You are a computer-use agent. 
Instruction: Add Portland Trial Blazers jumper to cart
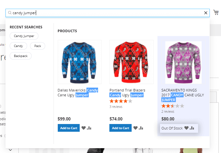pyautogui.click(x=120, y=128)
